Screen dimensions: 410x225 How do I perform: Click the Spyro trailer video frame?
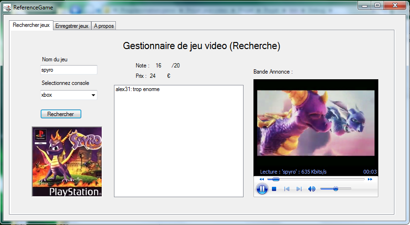315,123
